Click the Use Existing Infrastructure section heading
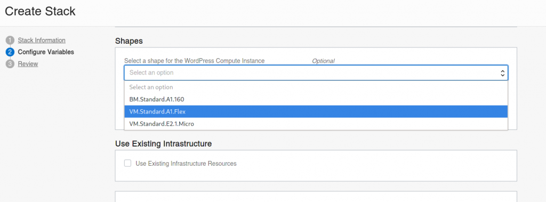 point(163,143)
